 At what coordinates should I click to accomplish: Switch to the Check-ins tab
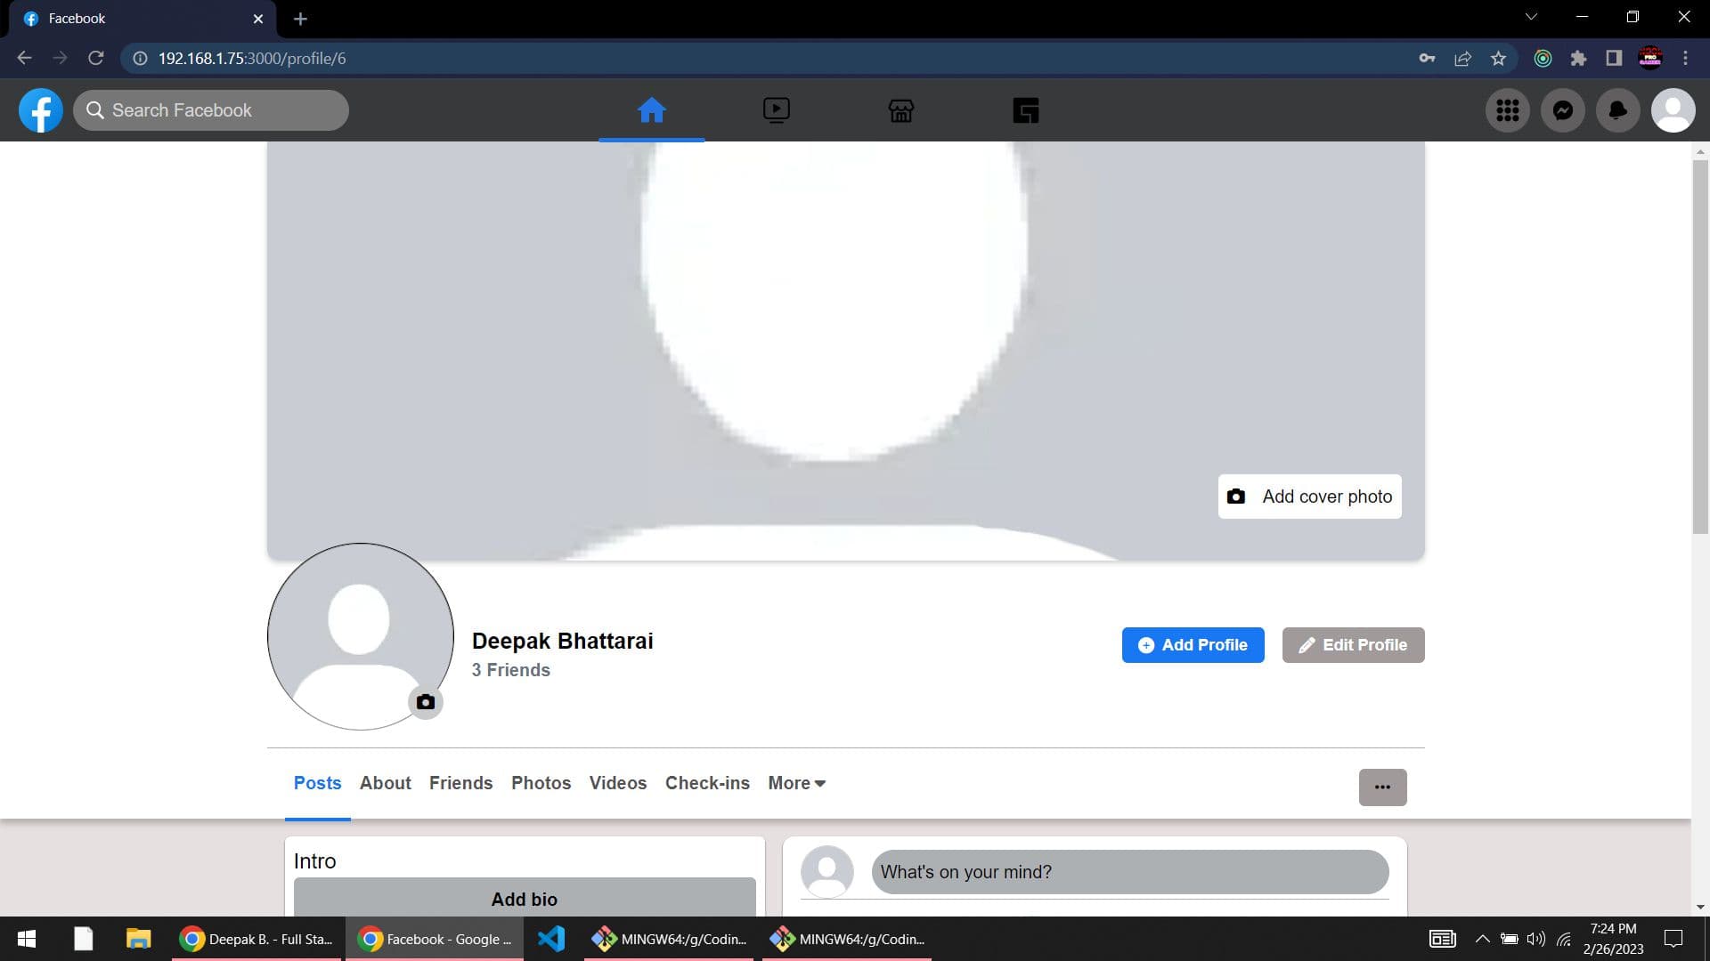[x=707, y=783]
